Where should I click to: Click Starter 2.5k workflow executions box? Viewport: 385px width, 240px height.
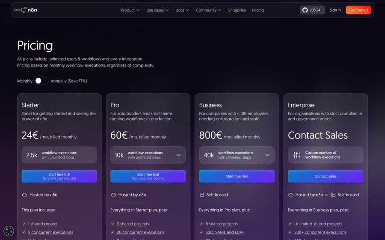pyautogui.click(x=59, y=155)
